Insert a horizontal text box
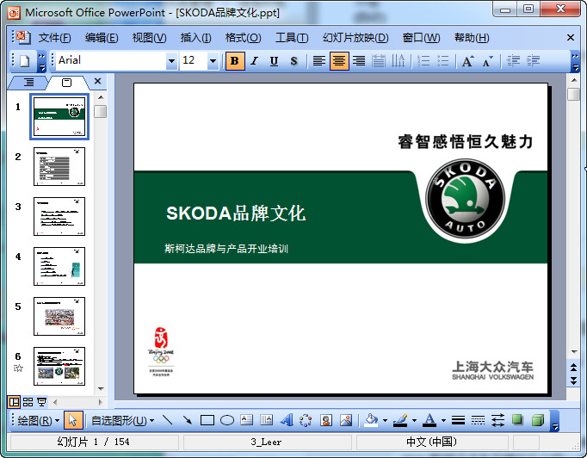This screenshot has height=458, width=587. (x=247, y=420)
